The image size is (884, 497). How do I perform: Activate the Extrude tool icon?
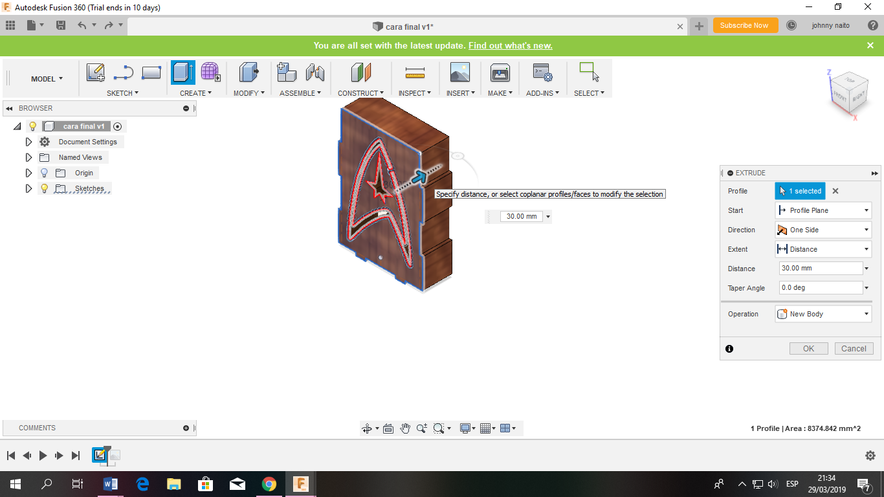tap(183, 72)
